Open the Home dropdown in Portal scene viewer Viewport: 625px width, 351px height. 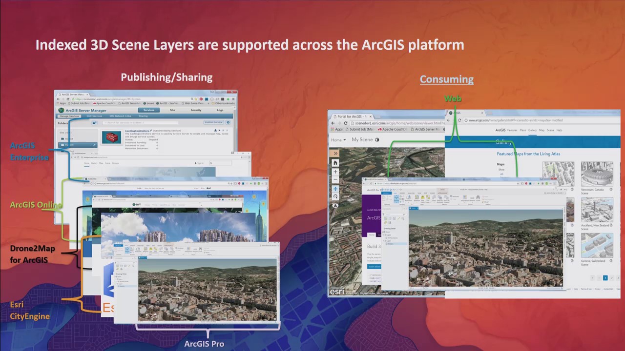(x=338, y=140)
